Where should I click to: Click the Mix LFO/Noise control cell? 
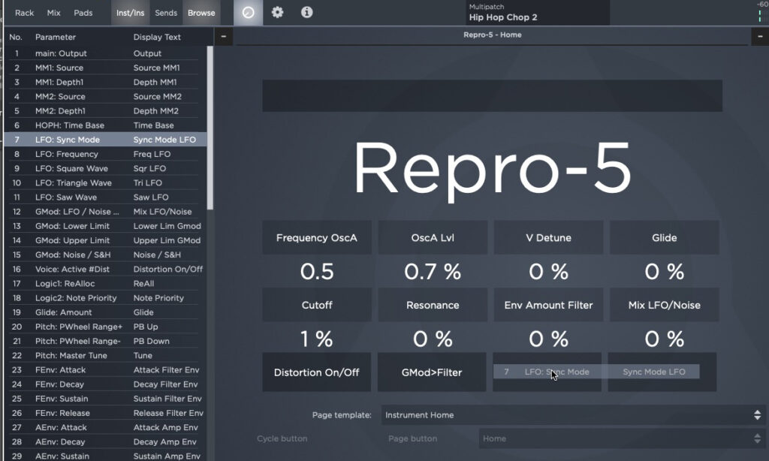pyautogui.click(x=665, y=305)
